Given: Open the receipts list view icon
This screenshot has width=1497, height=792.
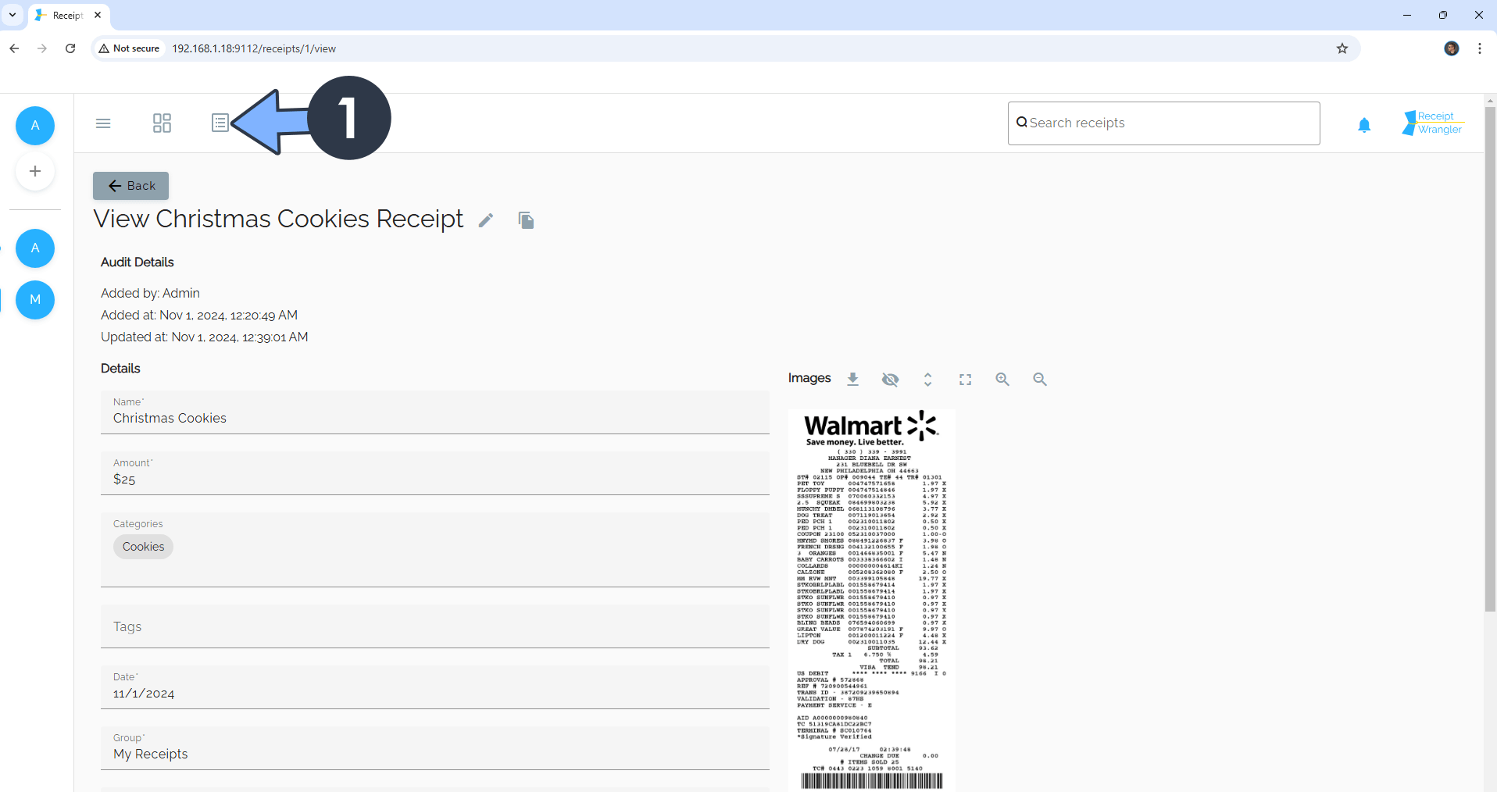Looking at the screenshot, I should coord(220,123).
